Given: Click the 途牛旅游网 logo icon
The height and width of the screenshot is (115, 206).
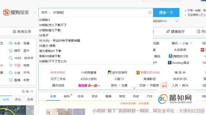Looking at the screenshot, I should click(110, 72).
